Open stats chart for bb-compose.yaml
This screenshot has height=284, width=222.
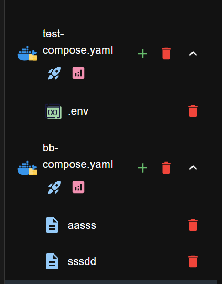tap(78, 187)
